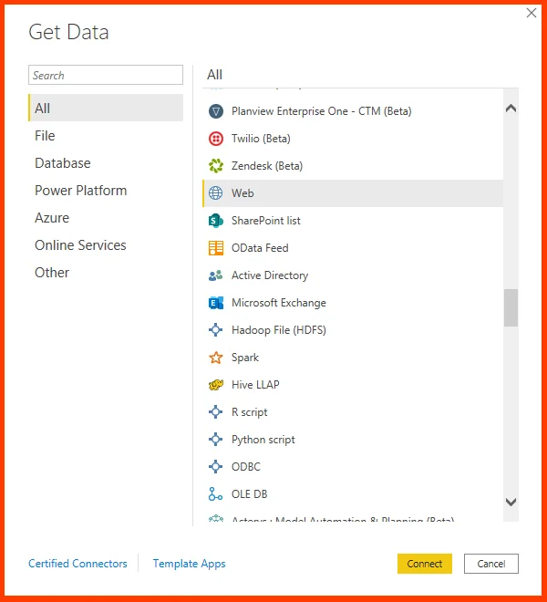Click the Active Directory people icon

click(x=216, y=275)
